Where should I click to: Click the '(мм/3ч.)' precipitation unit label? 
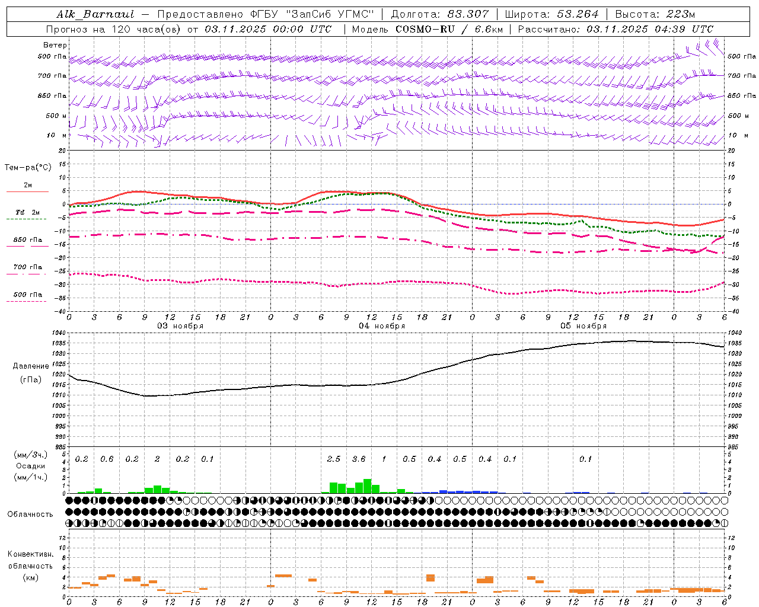[x=30, y=455]
